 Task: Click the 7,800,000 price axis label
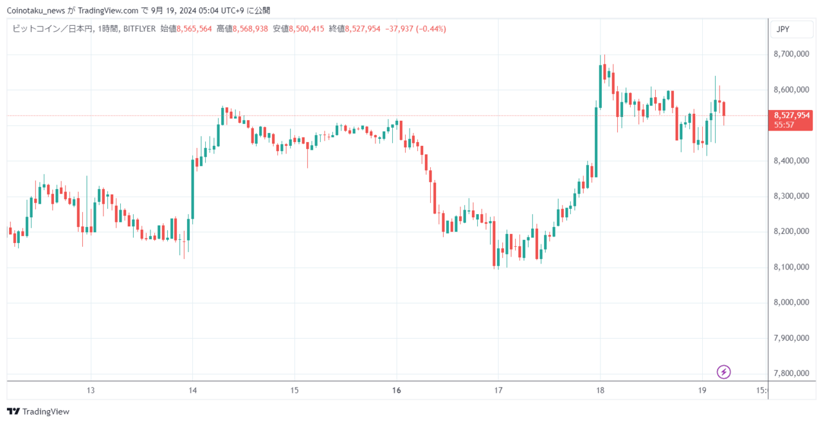(x=791, y=373)
